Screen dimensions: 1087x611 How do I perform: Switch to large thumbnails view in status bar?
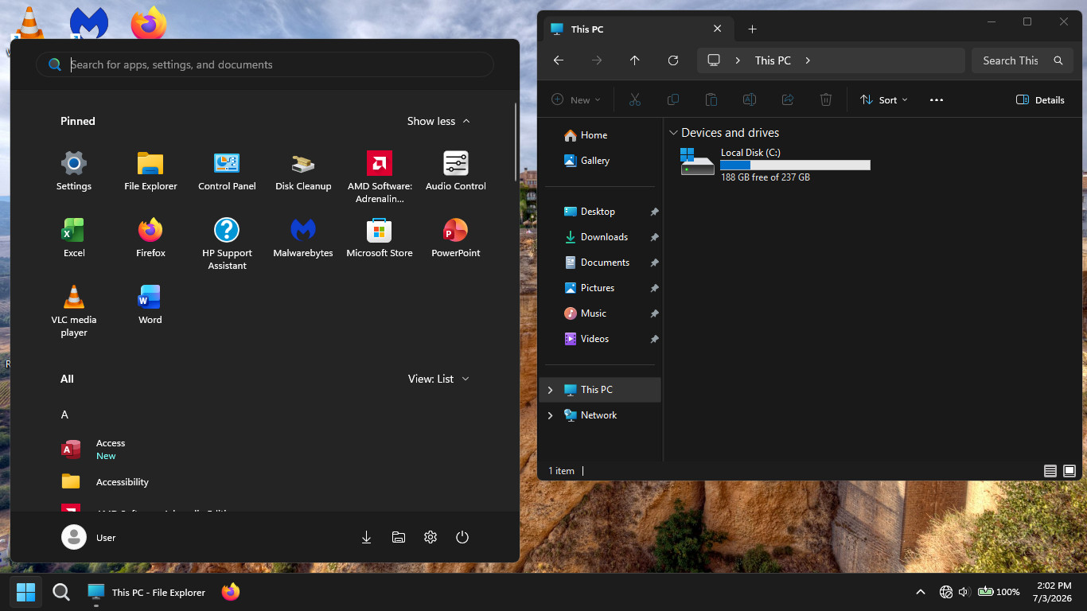1069,471
